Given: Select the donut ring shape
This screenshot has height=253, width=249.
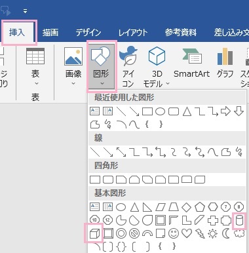Looking at the screenshot, I should coord(121,233).
